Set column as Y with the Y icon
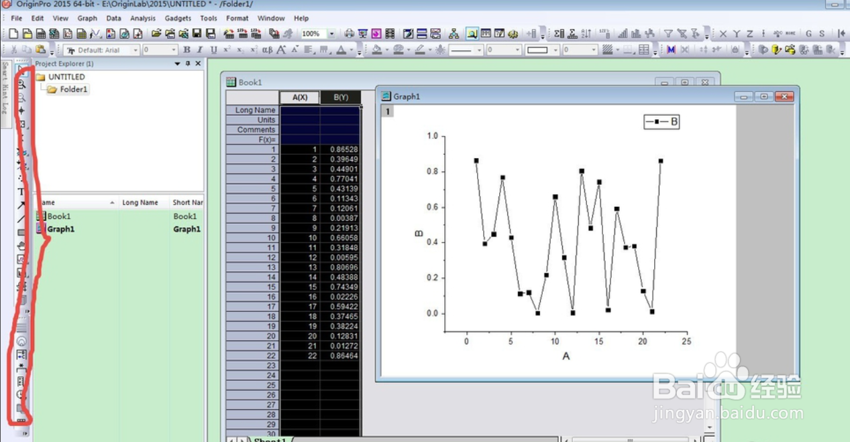The height and width of the screenshot is (442, 850). pos(736,33)
